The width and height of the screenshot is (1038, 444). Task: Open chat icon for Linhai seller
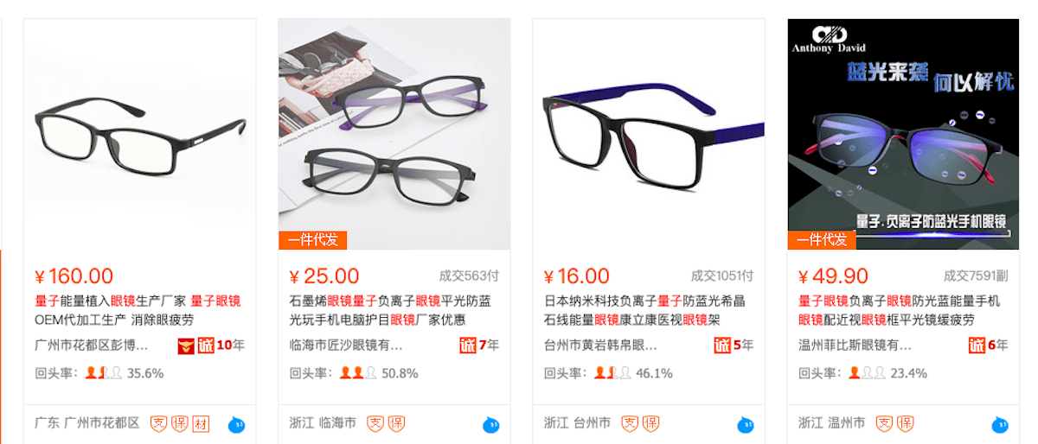(491, 424)
